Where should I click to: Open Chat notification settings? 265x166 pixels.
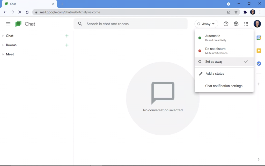click(x=224, y=86)
